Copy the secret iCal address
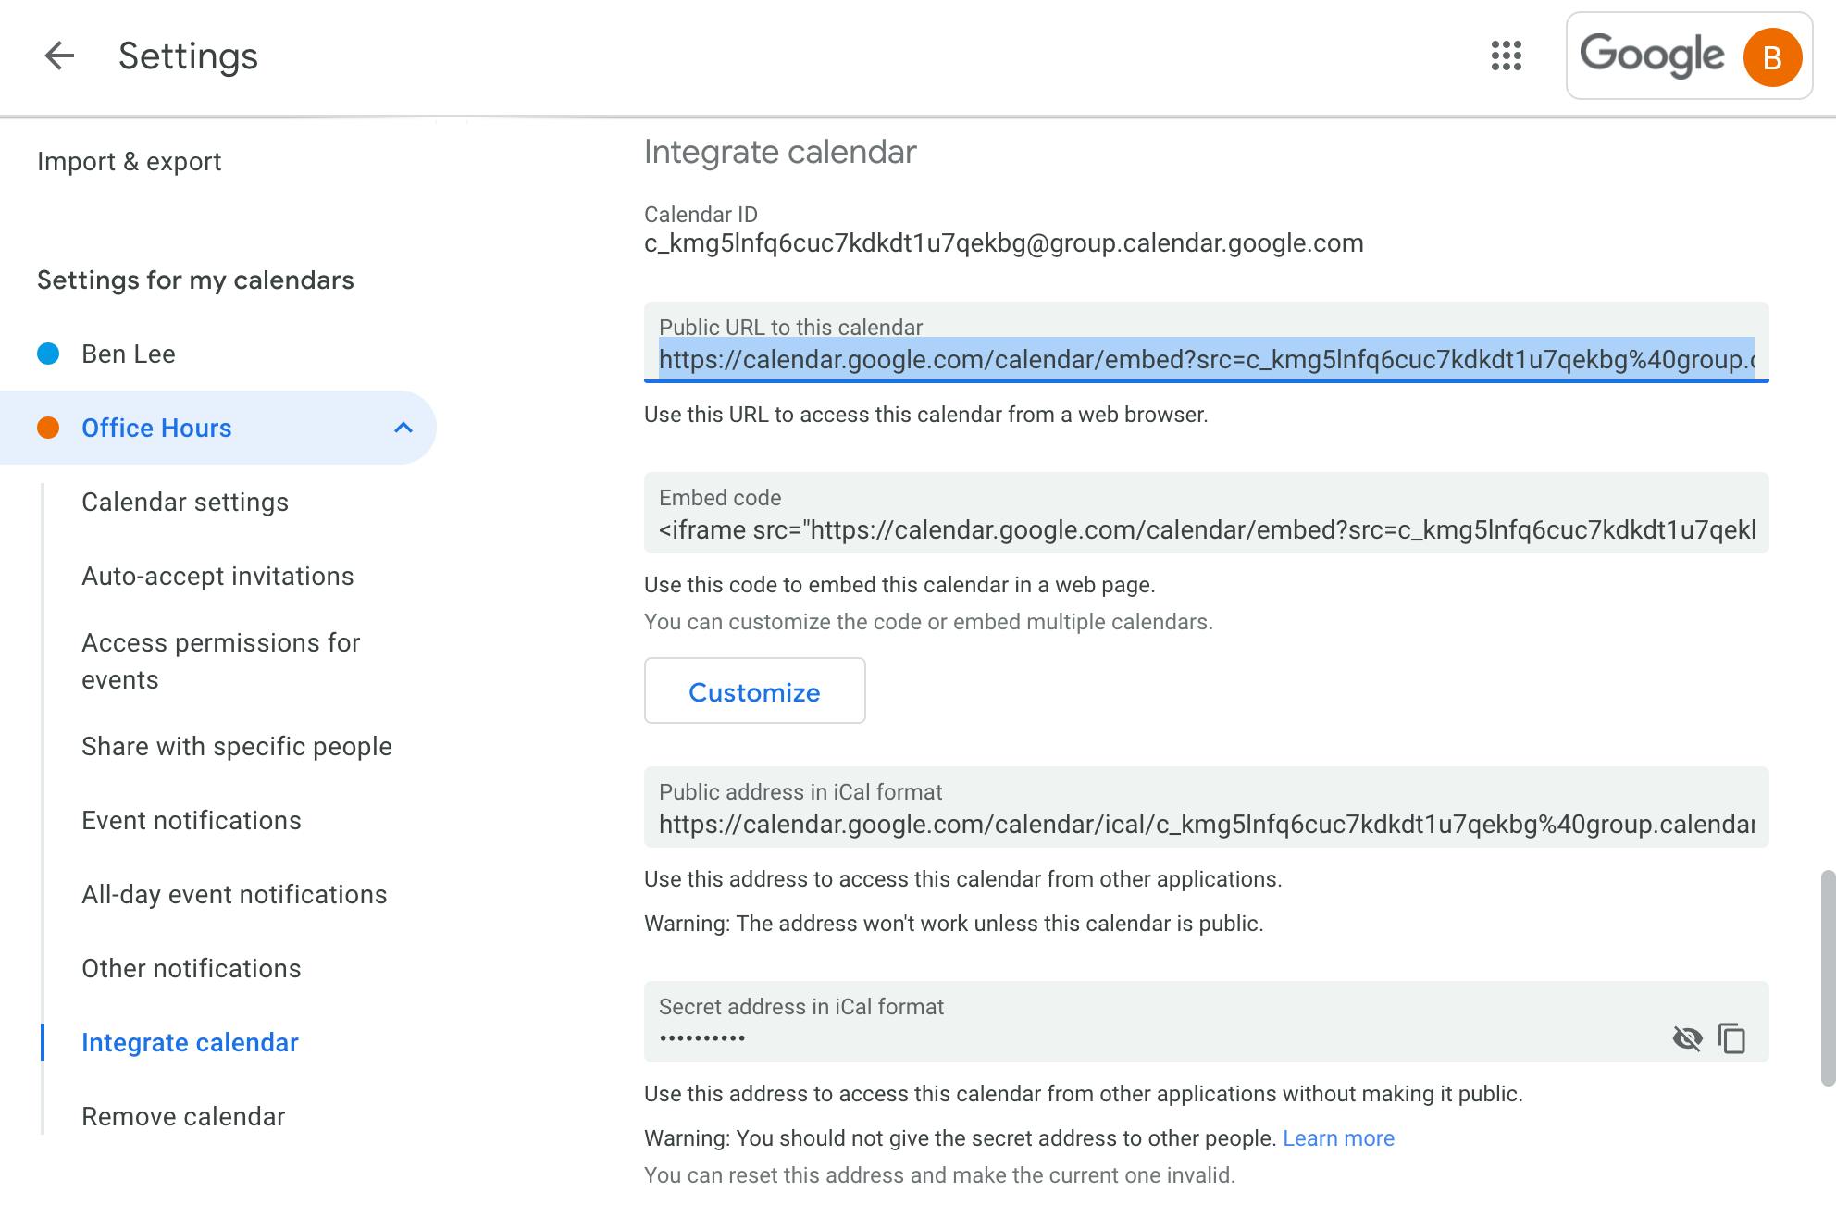 [x=1732, y=1038]
